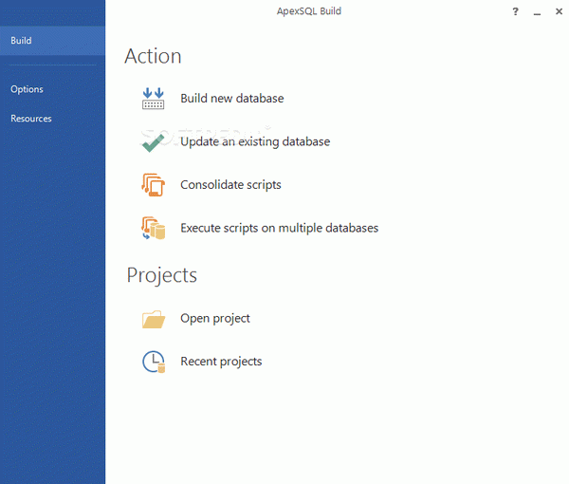Click the green checkmark update database icon
Viewport: 569px width, 484px height.
[x=153, y=142]
